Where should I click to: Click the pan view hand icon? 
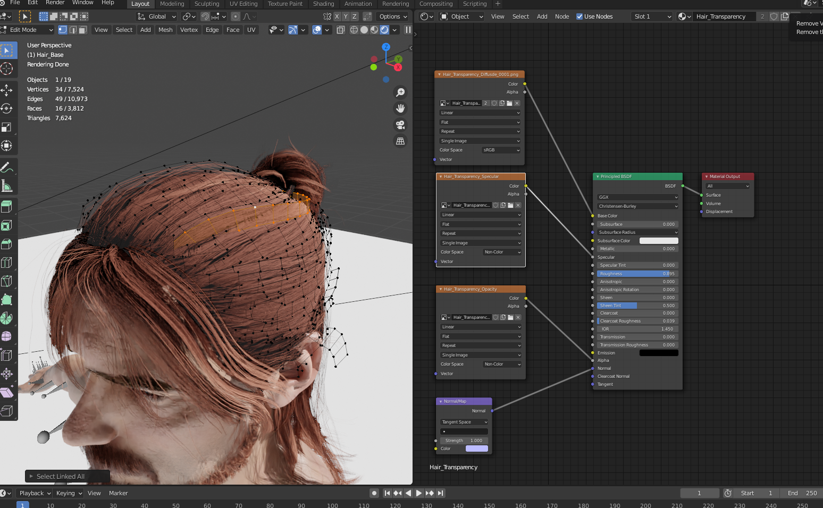click(x=400, y=108)
